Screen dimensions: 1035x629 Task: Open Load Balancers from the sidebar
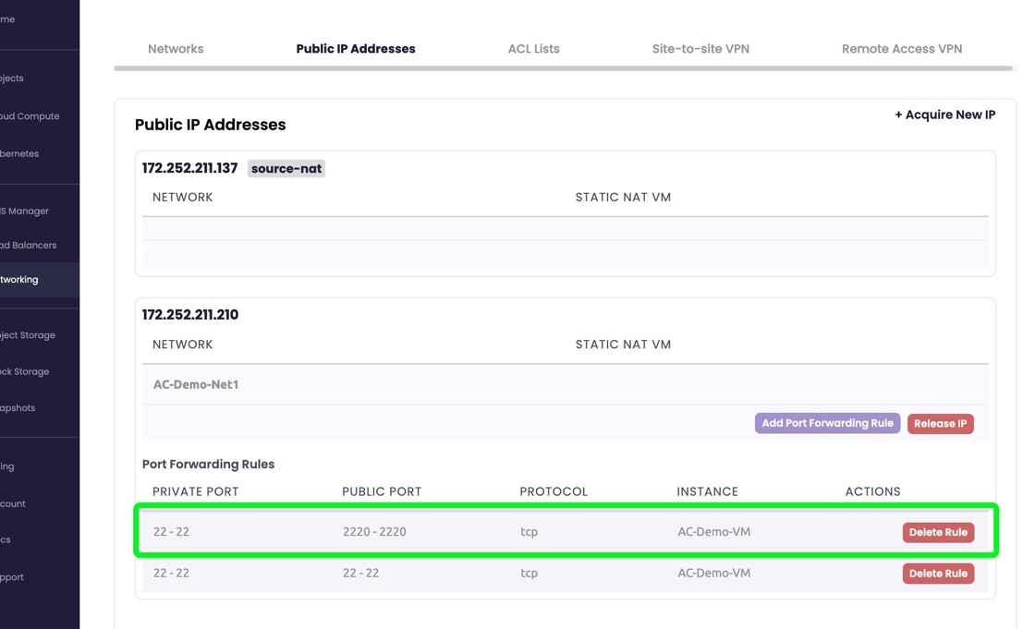point(29,246)
